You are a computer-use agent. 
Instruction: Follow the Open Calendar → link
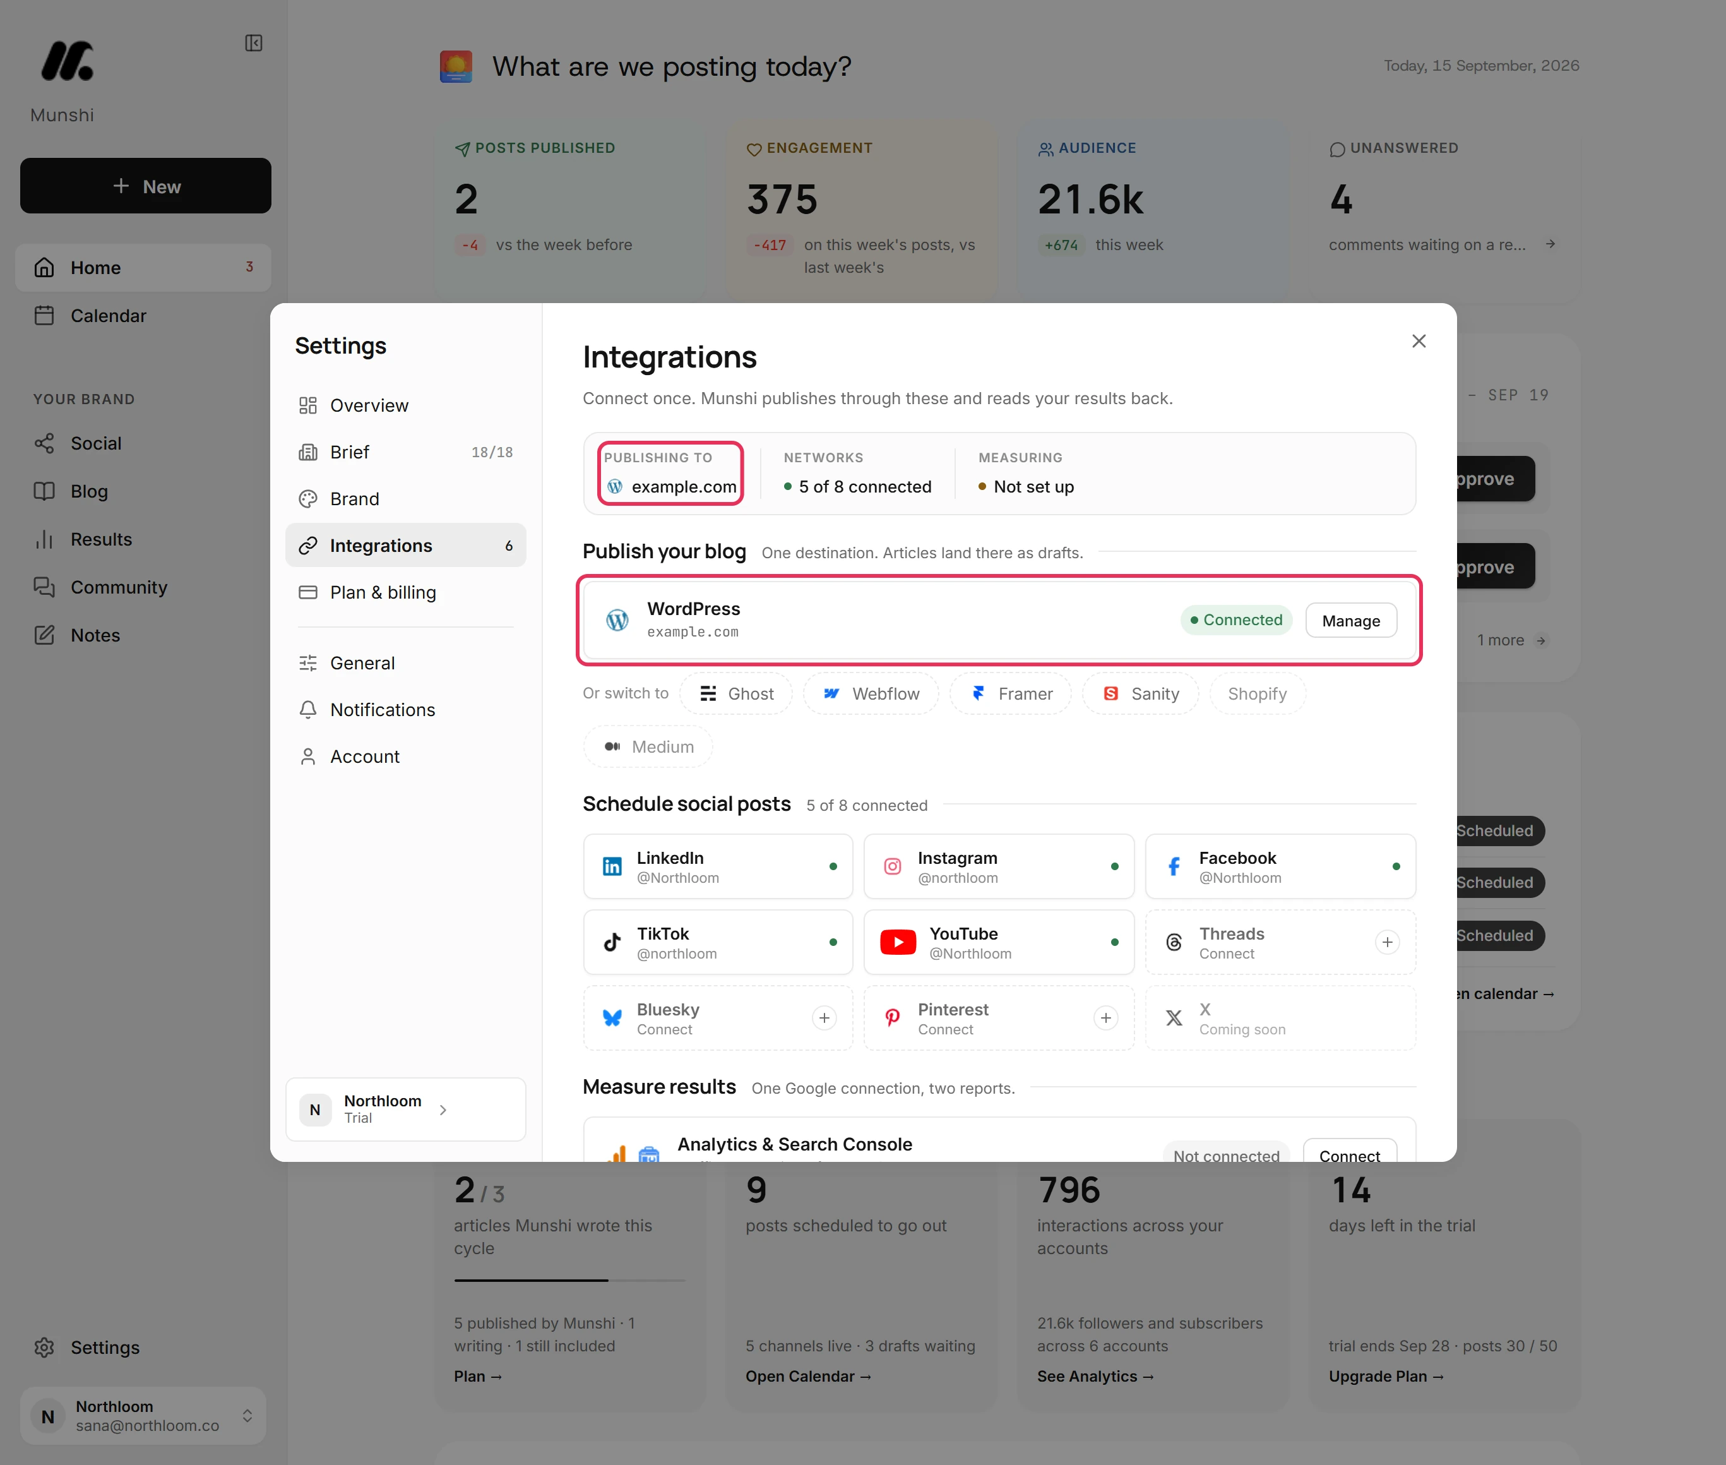(808, 1376)
